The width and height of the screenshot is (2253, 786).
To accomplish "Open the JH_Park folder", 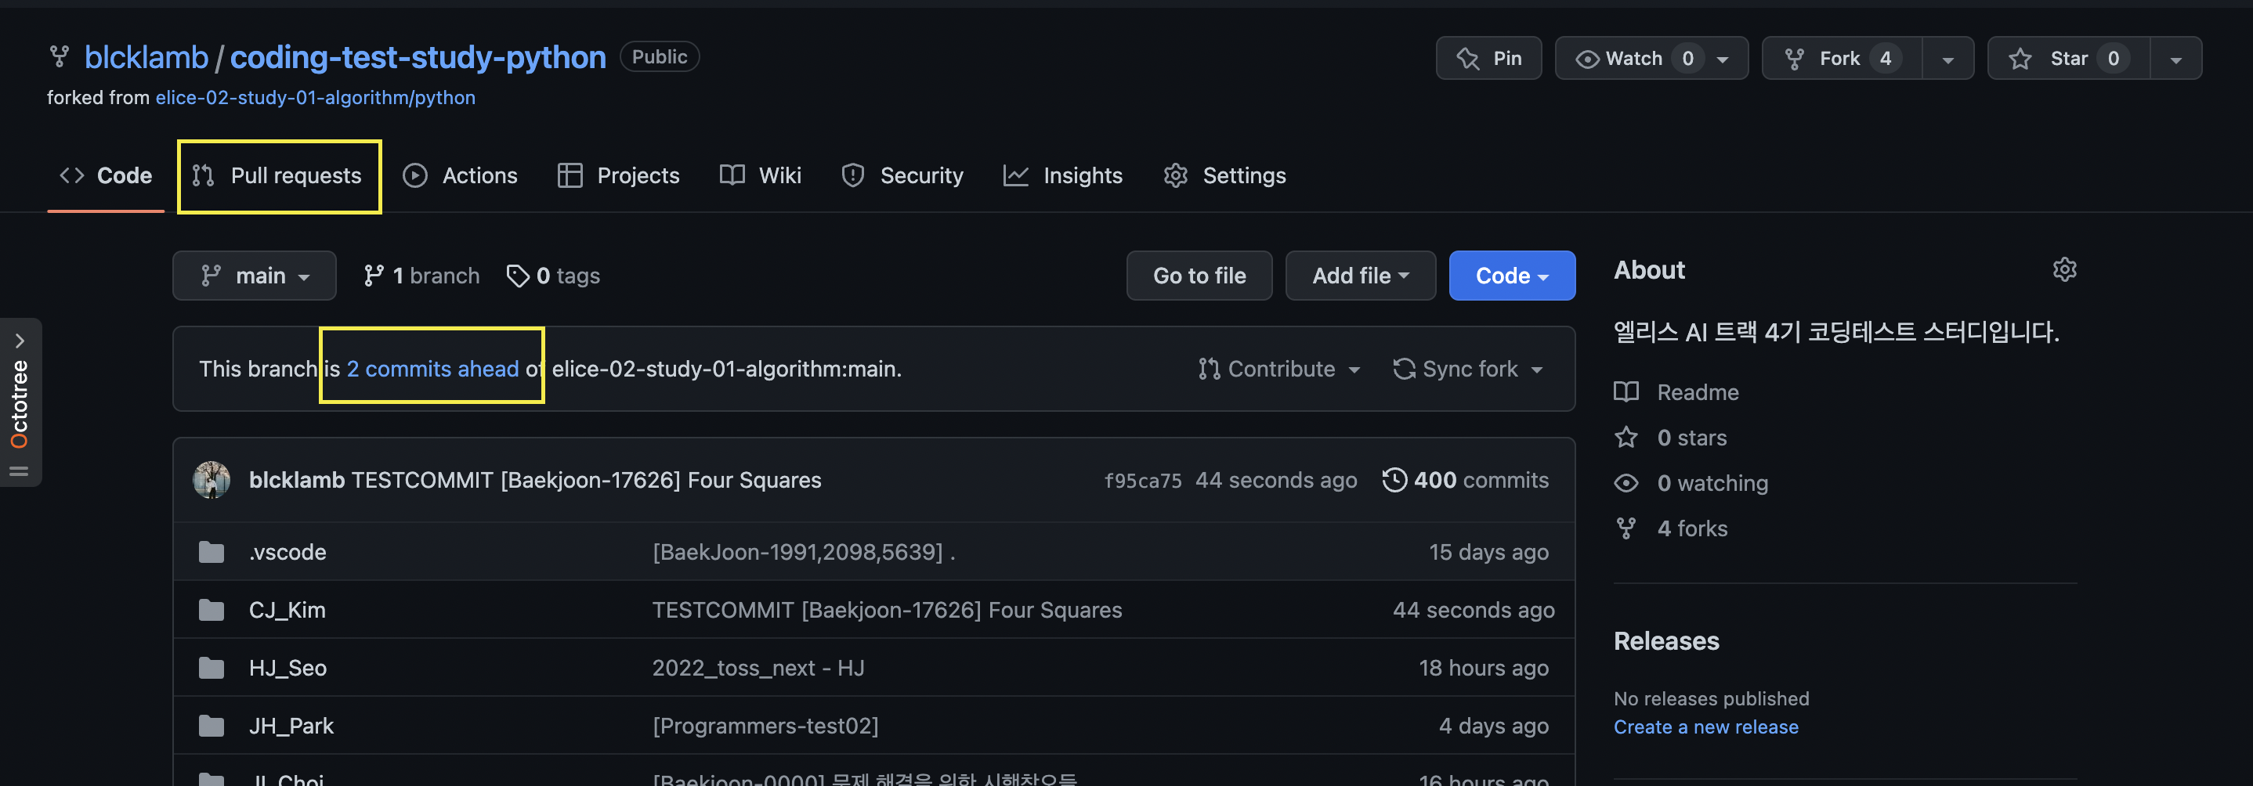I will pos(291,726).
